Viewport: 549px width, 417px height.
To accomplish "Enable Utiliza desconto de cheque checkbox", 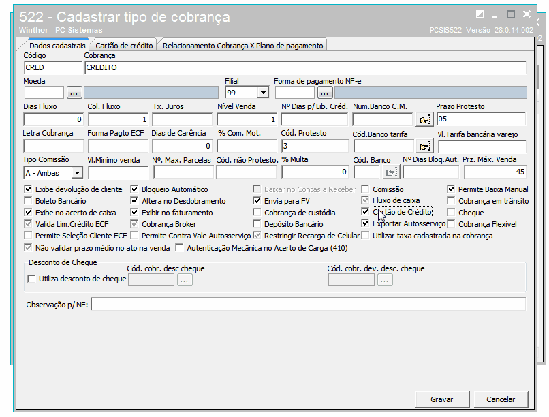I will (x=31, y=279).
